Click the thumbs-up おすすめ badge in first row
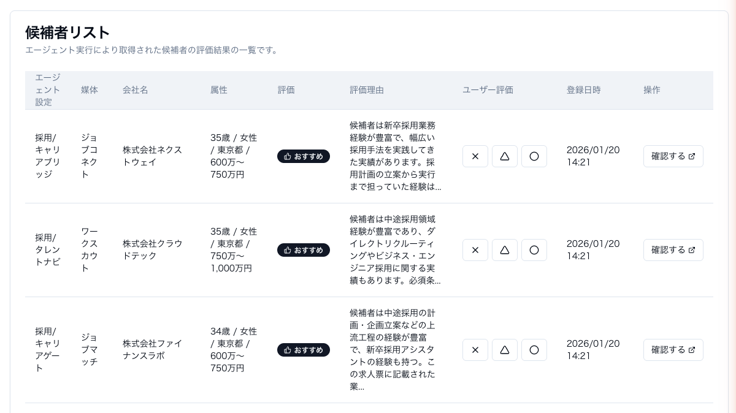This screenshot has height=413, width=736. (304, 156)
